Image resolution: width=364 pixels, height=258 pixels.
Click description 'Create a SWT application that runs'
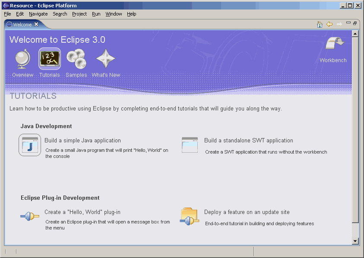(266, 152)
